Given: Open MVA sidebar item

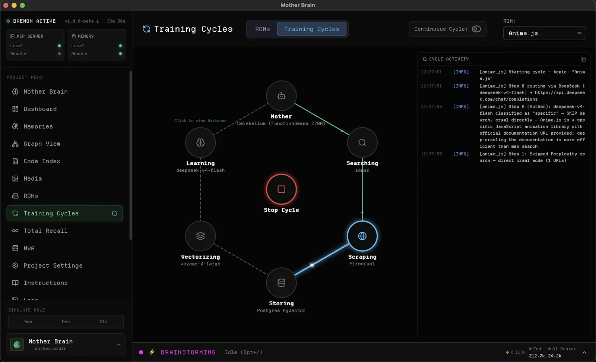Looking at the screenshot, I should [65, 248].
